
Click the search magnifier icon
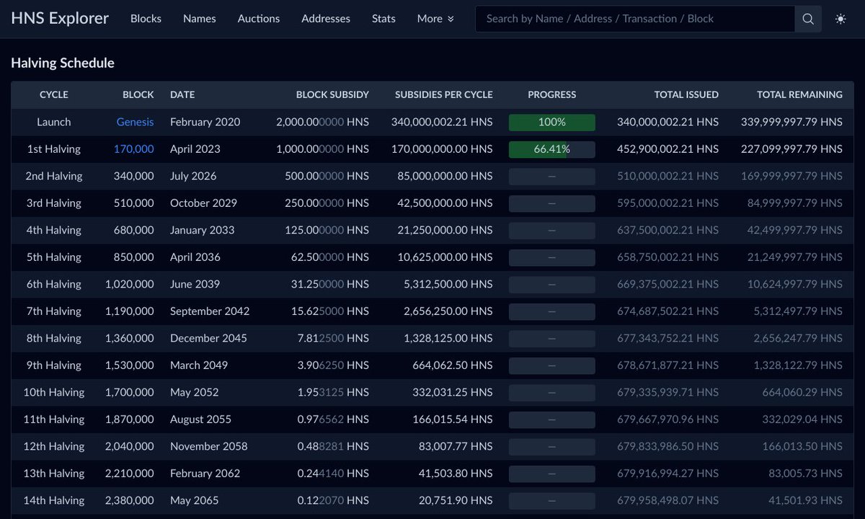pyautogui.click(x=808, y=19)
